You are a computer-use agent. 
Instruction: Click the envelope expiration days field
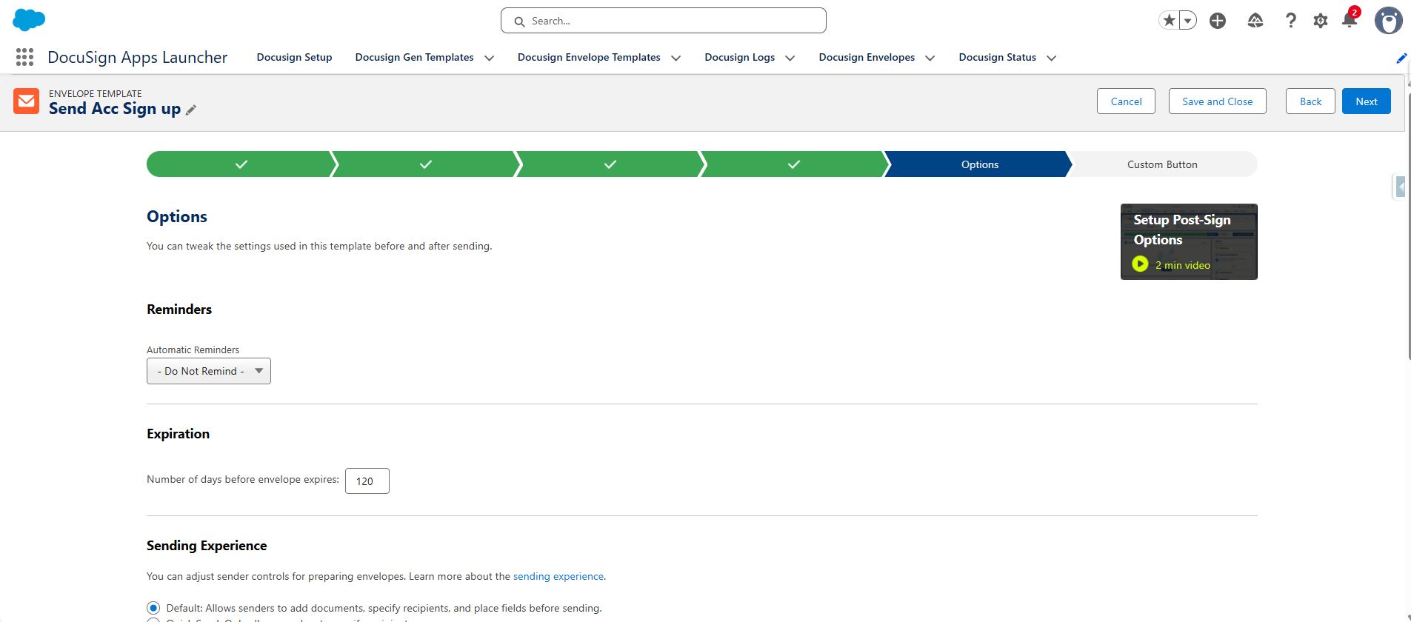click(367, 481)
